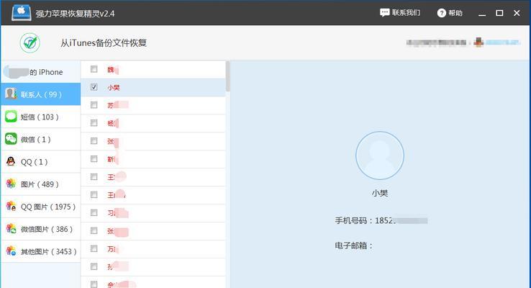Check the first contact row checkbox
This screenshot has height=288, width=531.
(x=94, y=69)
